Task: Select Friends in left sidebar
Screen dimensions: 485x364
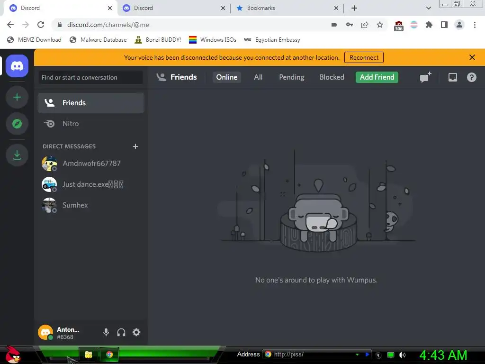Action: click(91, 103)
